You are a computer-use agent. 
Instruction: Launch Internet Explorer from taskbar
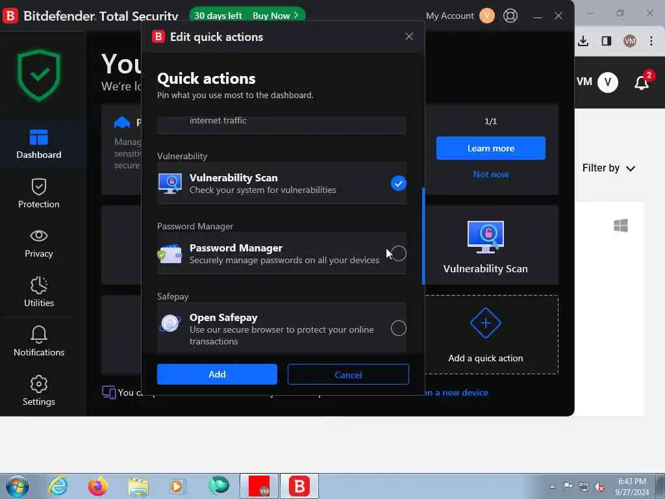tap(58, 486)
